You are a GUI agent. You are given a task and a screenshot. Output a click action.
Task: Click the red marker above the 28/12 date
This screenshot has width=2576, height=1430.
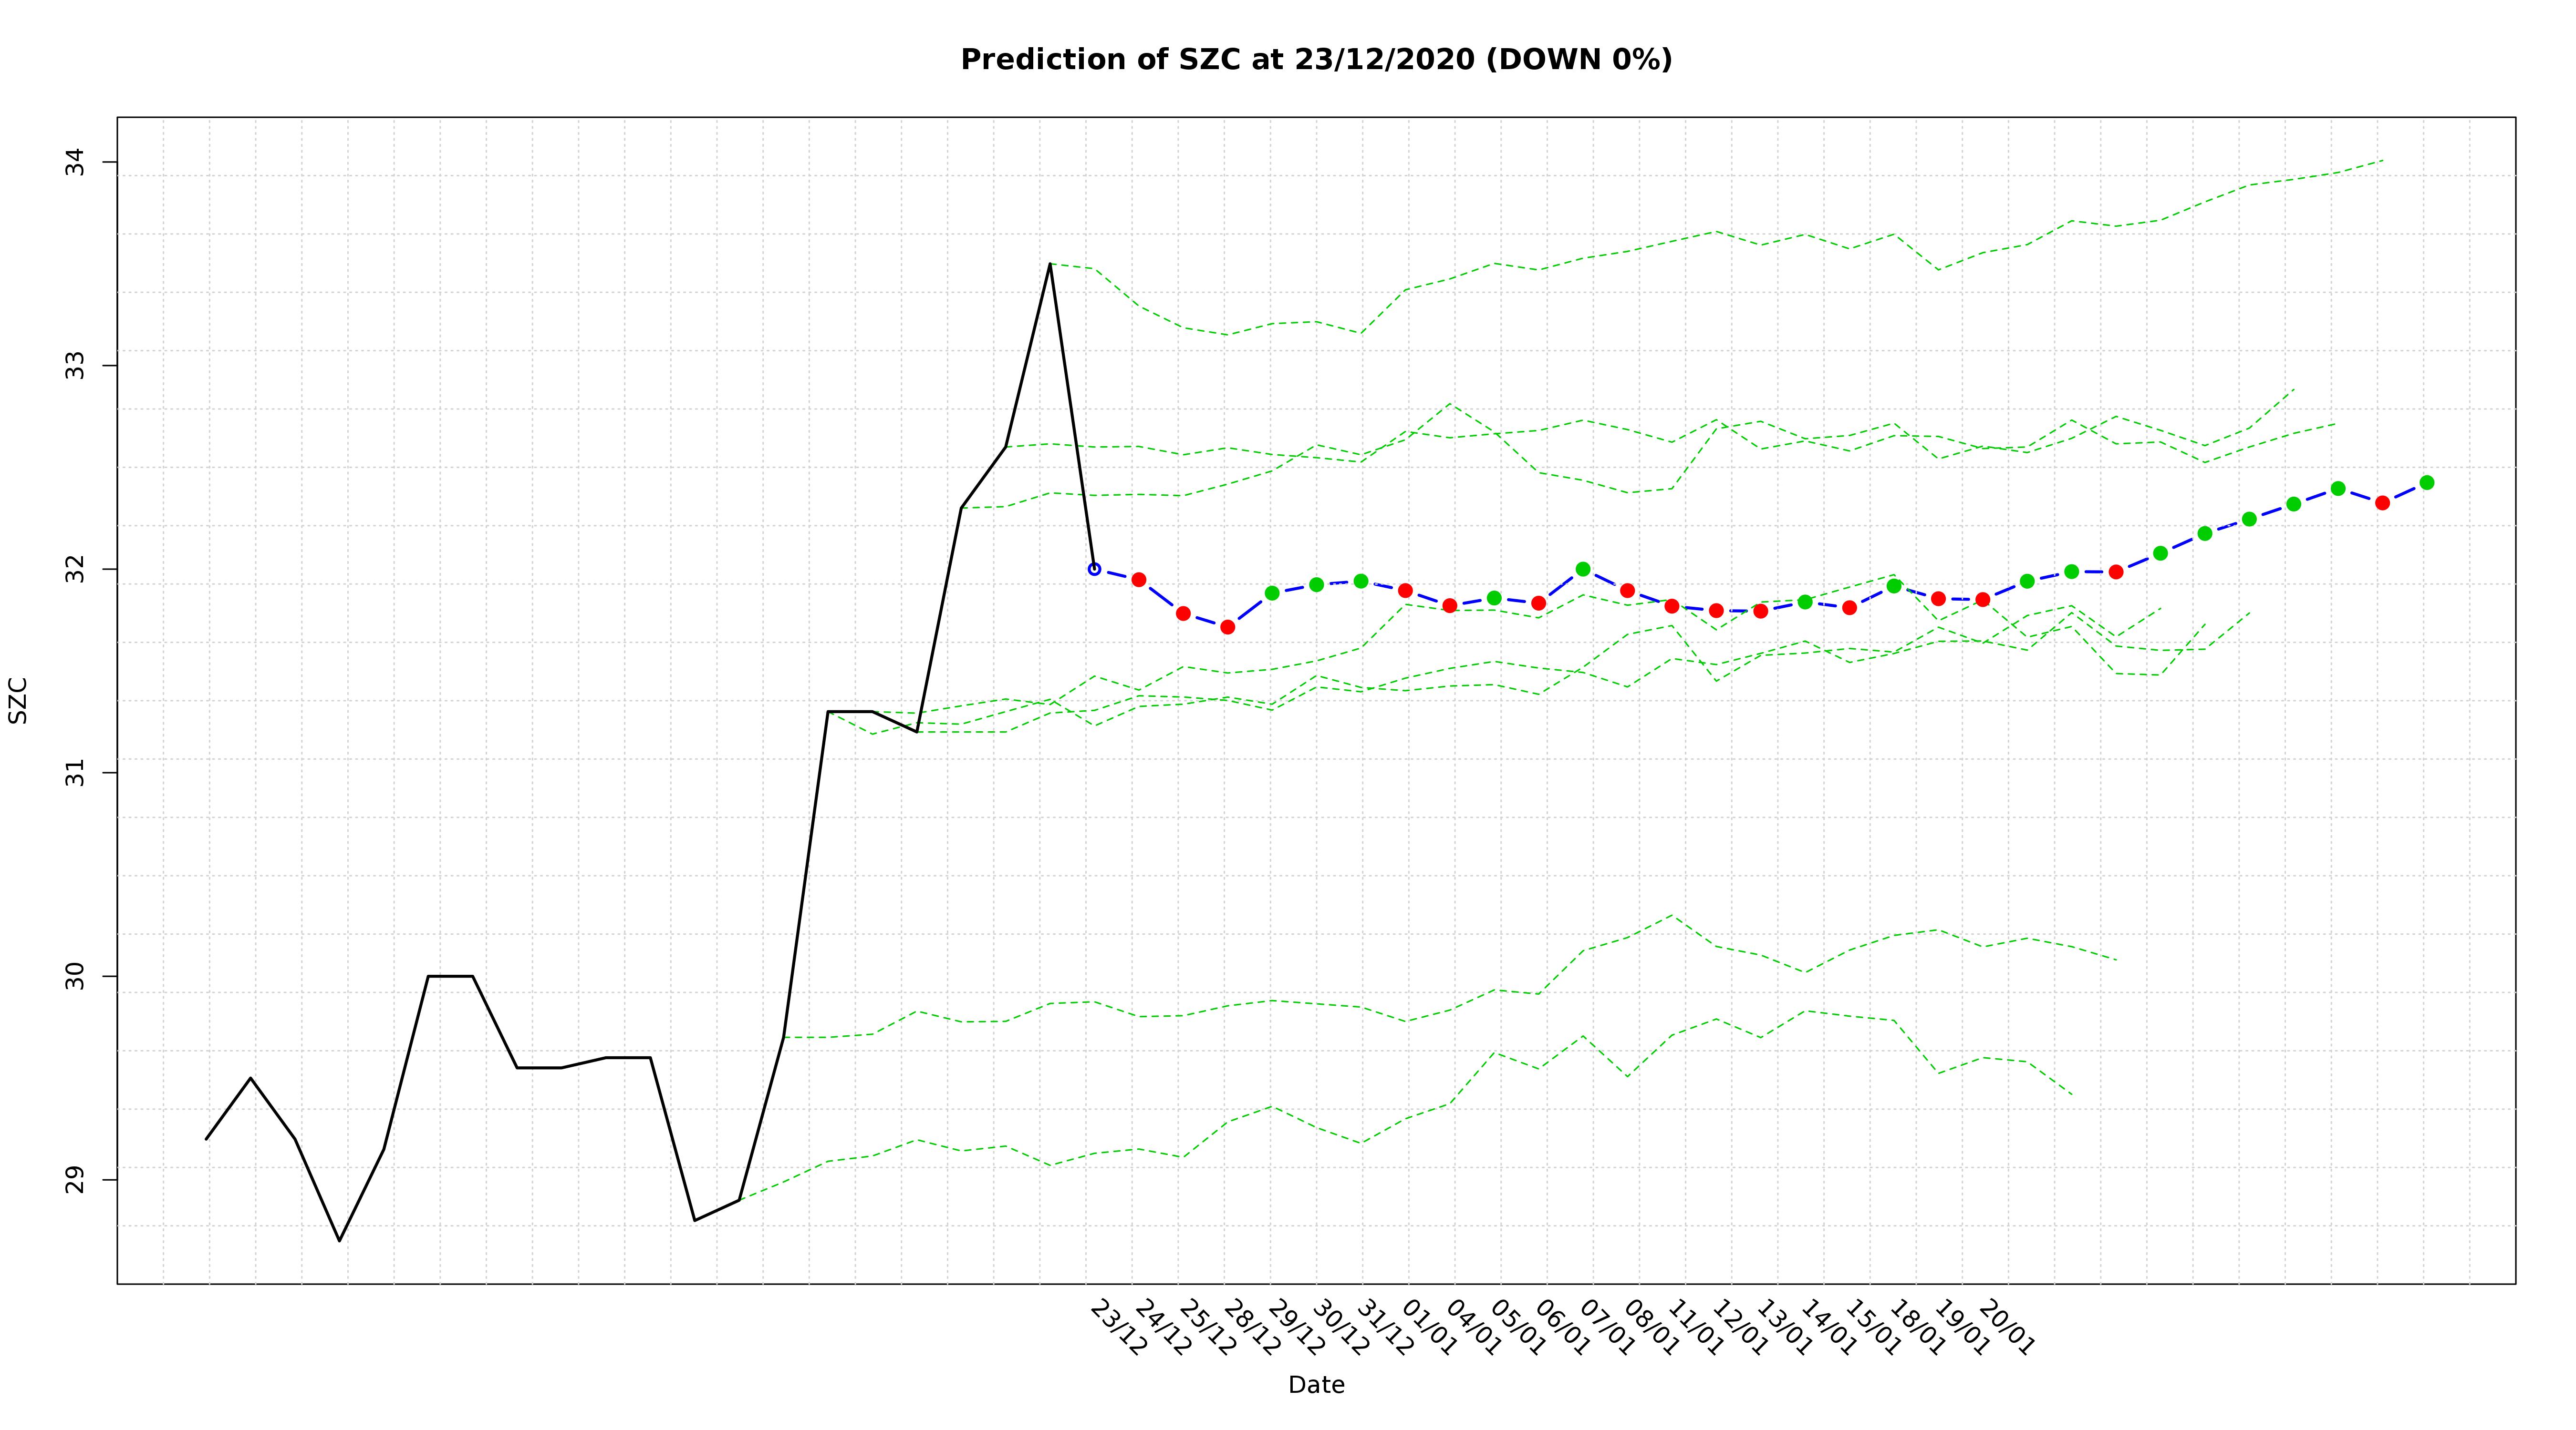pos(1227,626)
